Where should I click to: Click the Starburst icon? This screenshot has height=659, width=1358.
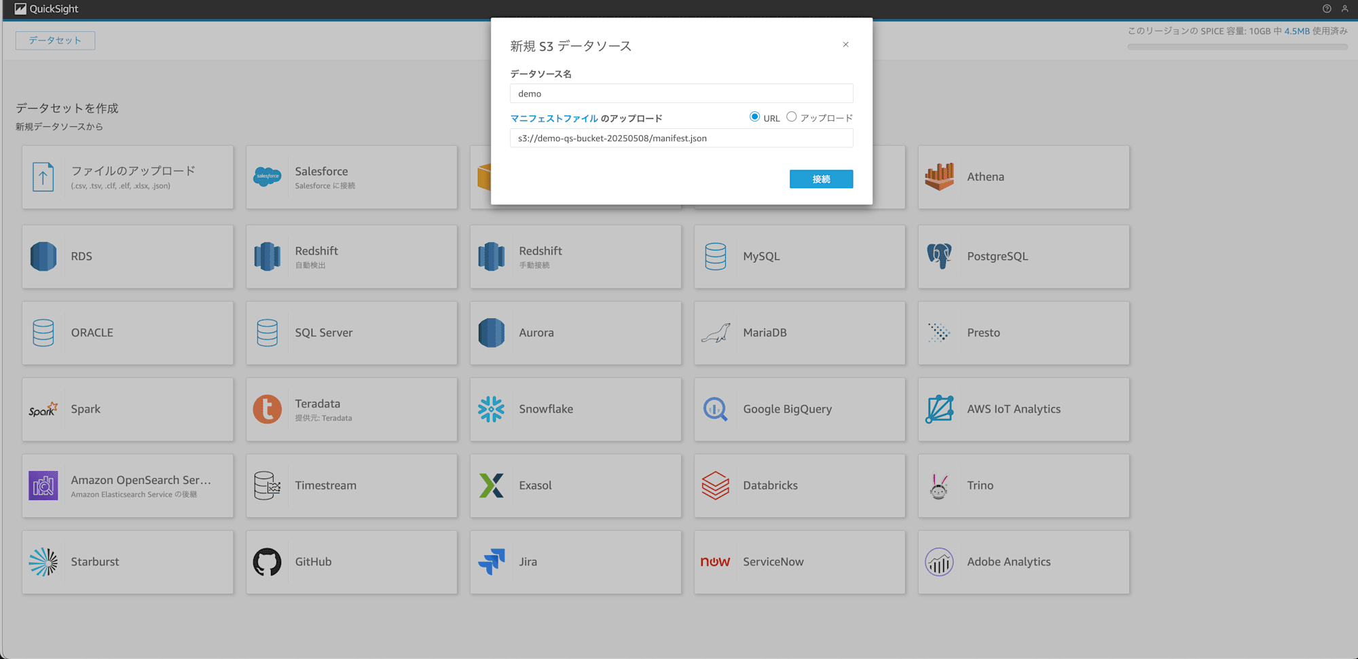[43, 562]
